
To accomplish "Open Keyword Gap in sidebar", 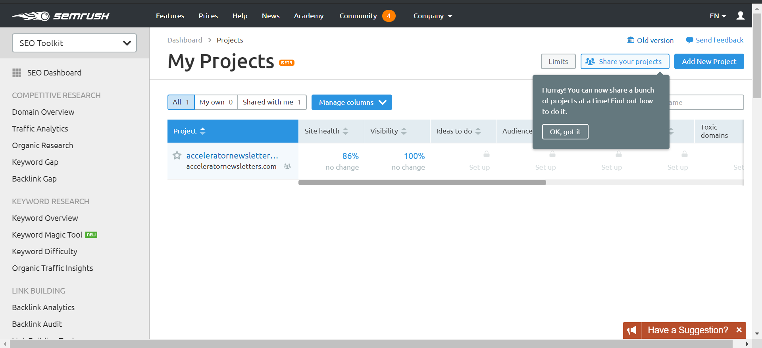I will [35, 162].
